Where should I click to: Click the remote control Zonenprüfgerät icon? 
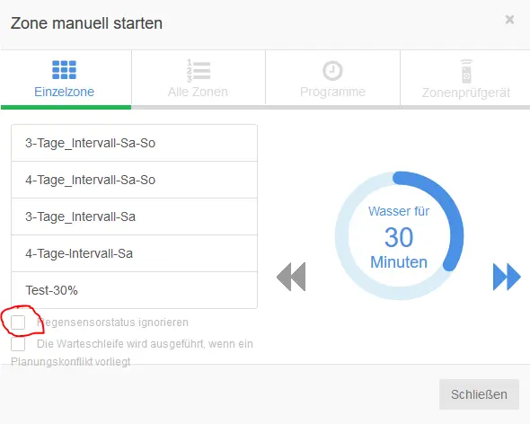(466, 71)
